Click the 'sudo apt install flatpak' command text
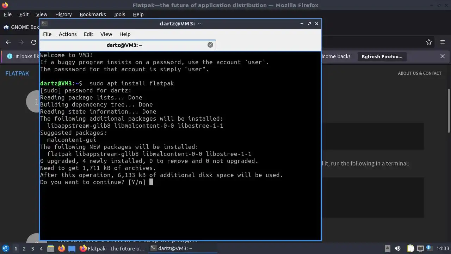The width and height of the screenshot is (451, 254). pyautogui.click(x=131, y=83)
